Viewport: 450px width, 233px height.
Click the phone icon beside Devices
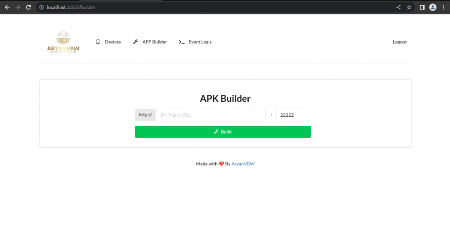click(98, 42)
